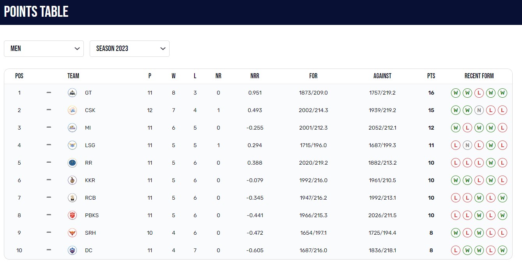Click the LSG team logo
Screen dimensions: 522x267
pos(72,145)
